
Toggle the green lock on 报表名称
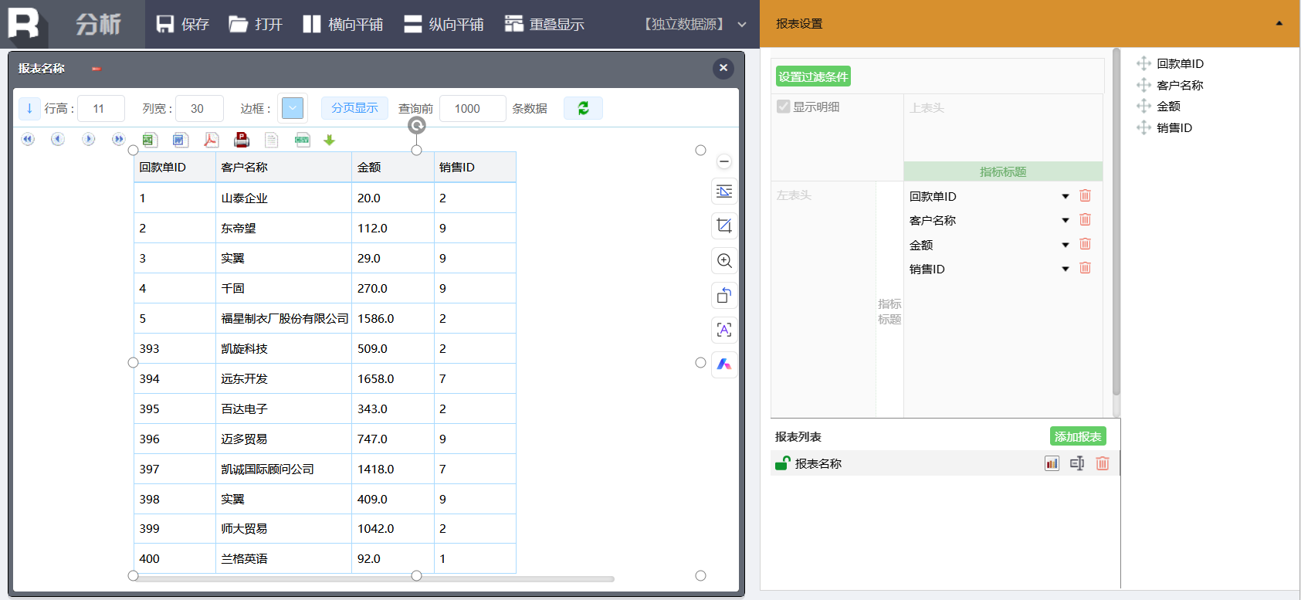pos(782,463)
